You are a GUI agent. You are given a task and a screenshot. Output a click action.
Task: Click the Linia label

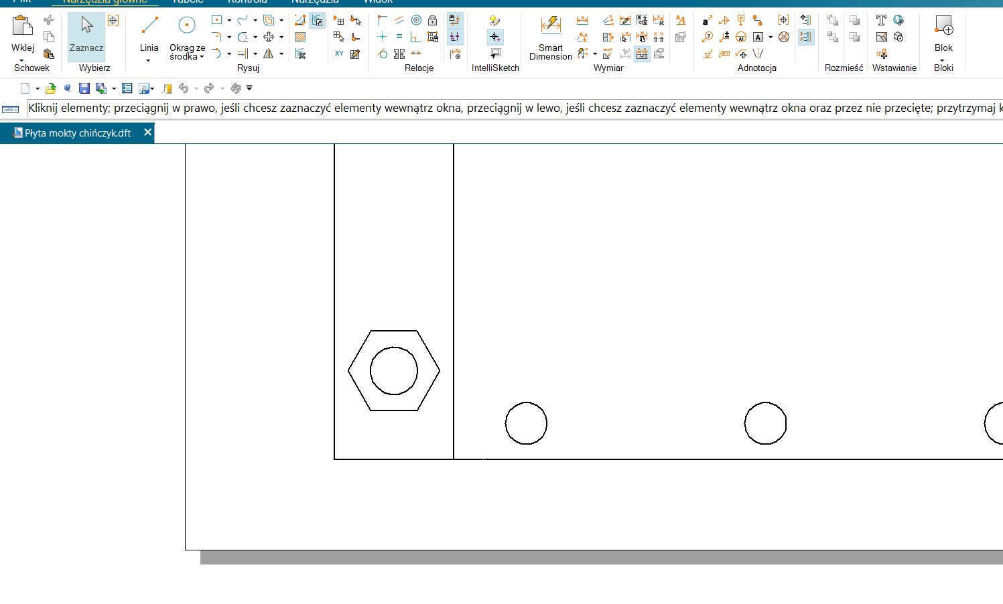[149, 48]
